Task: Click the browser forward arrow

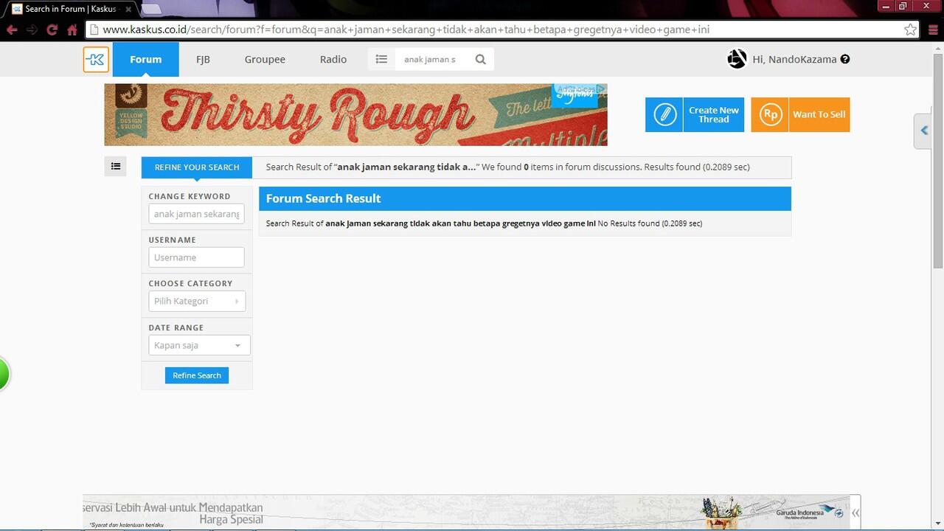Action: pyautogui.click(x=32, y=30)
